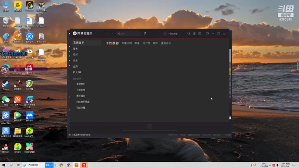299x168 pixels.
Task: Click the taskbar search magnifier
Action: point(11,165)
